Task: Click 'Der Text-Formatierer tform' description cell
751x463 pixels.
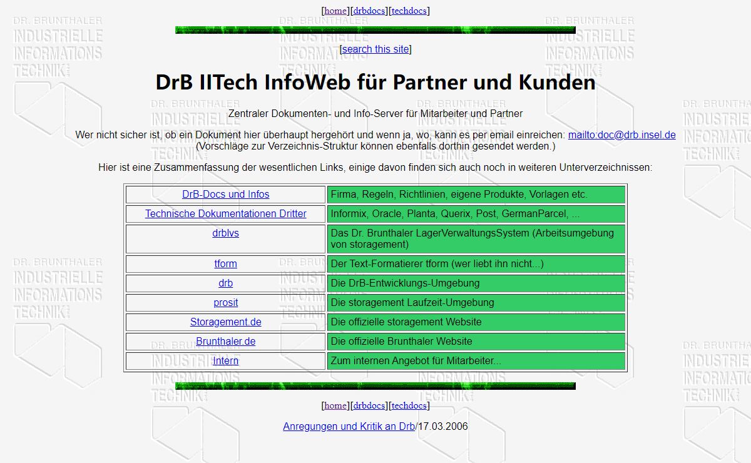Action: pos(476,264)
